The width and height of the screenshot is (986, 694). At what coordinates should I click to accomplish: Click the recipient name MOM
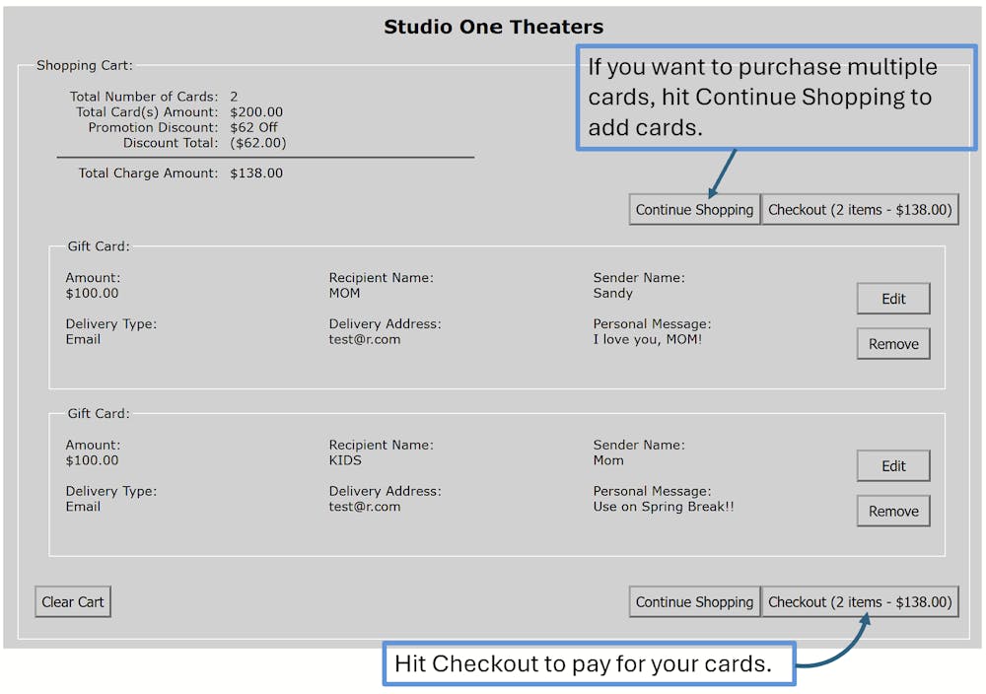tap(344, 293)
